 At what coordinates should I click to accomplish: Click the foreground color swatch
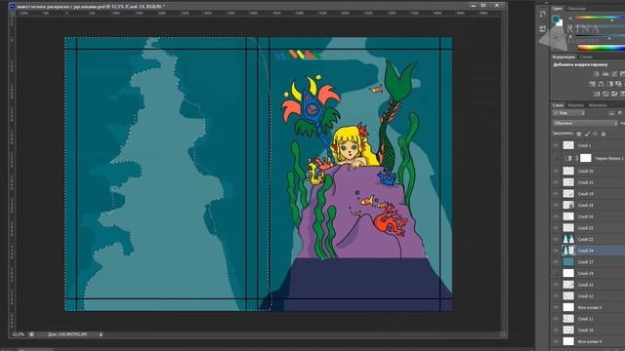(556, 19)
